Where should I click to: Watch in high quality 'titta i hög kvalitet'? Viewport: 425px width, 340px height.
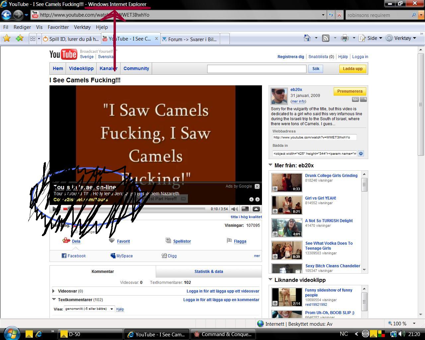[x=246, y=217]
